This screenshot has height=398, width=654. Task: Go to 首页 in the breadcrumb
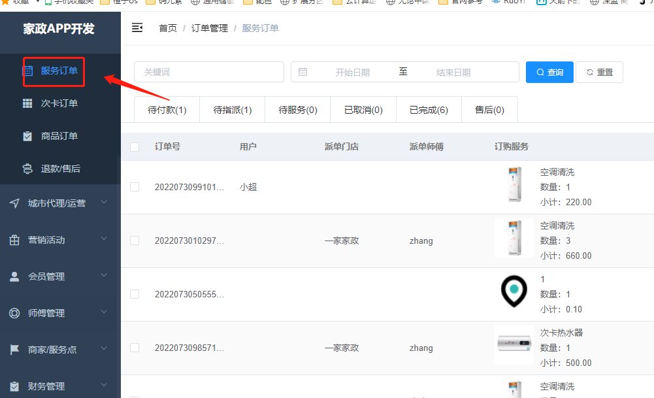point(168,28)
